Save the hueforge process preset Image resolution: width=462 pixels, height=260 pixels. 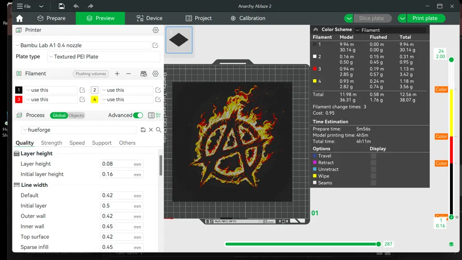(x=143, y=130)
